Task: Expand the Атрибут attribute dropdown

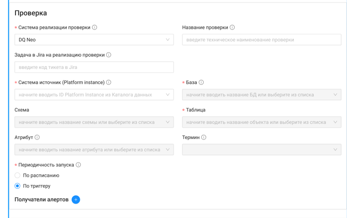Action: click(94, 150)
